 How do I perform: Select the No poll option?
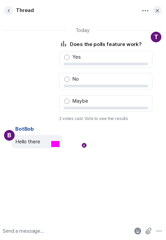click(x=106, y=81)
